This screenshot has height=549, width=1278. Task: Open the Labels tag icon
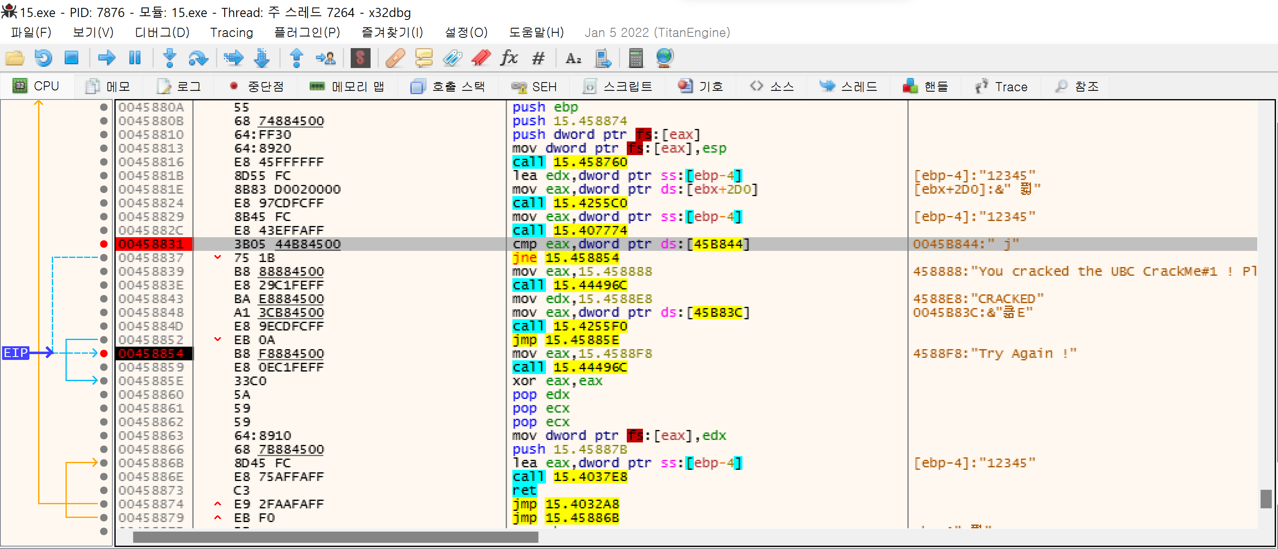pos(452,58)
